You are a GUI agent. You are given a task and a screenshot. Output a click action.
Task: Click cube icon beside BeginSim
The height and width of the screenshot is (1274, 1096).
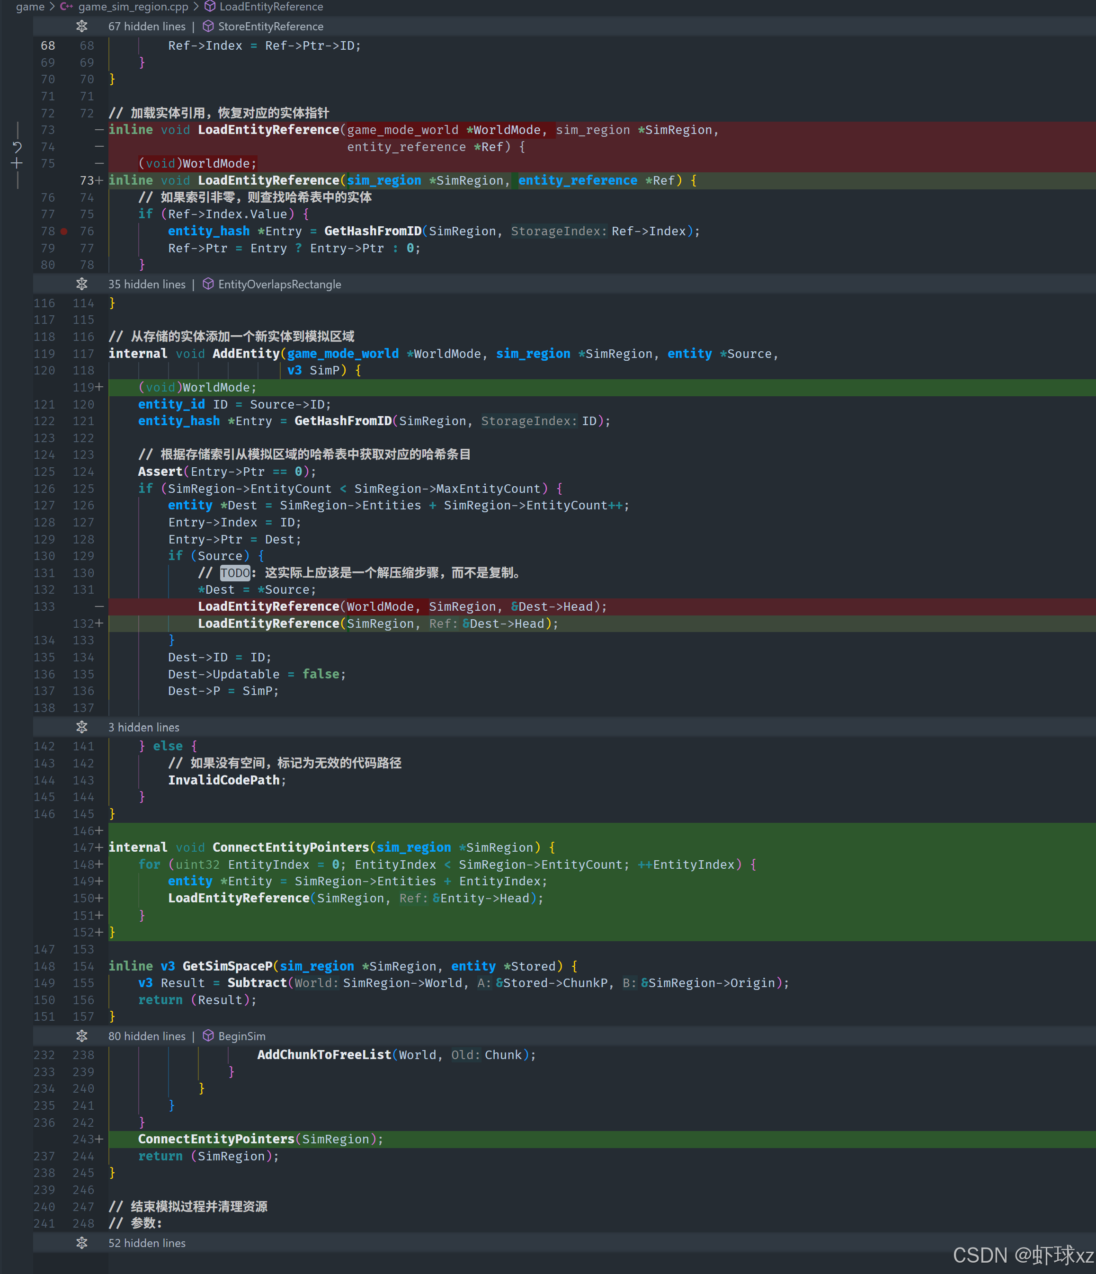click(208, 1036)
